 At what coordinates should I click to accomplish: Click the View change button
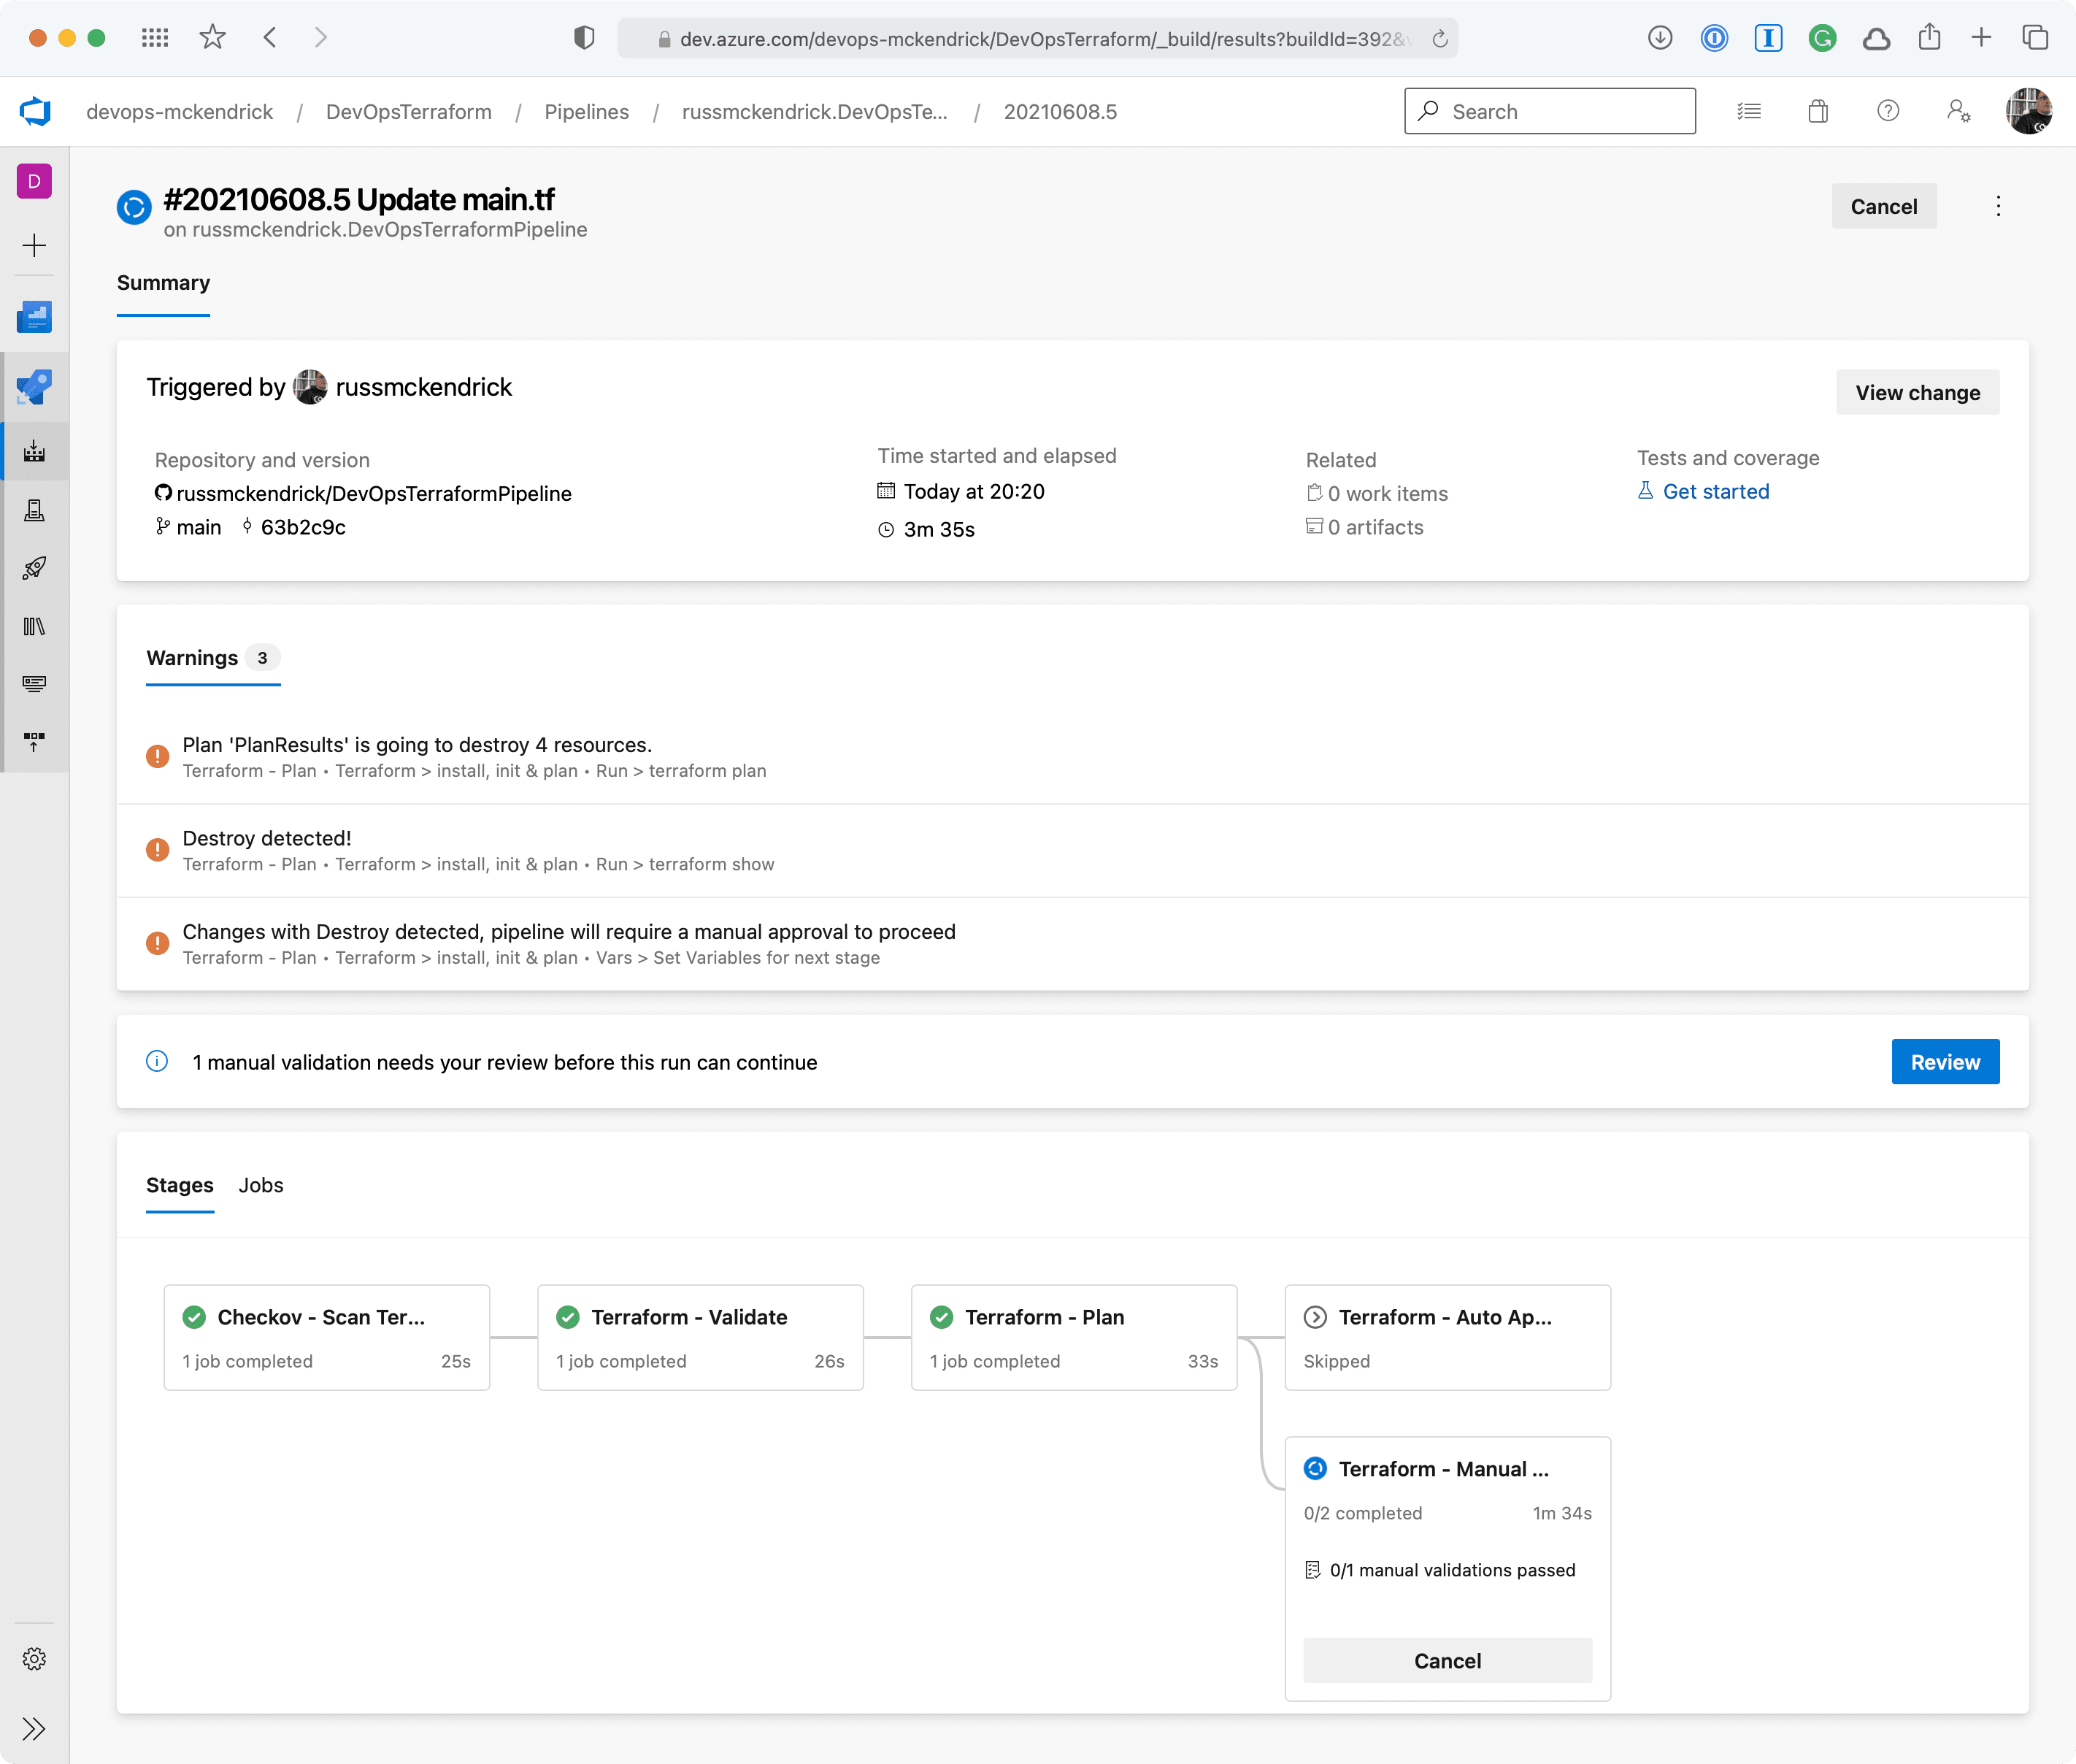pos(1916,393)
